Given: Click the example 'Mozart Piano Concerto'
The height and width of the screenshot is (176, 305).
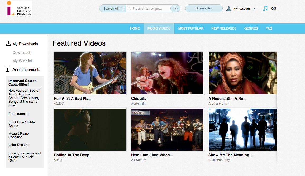Looking at the screenshot, I should click(x=19, y=135).
